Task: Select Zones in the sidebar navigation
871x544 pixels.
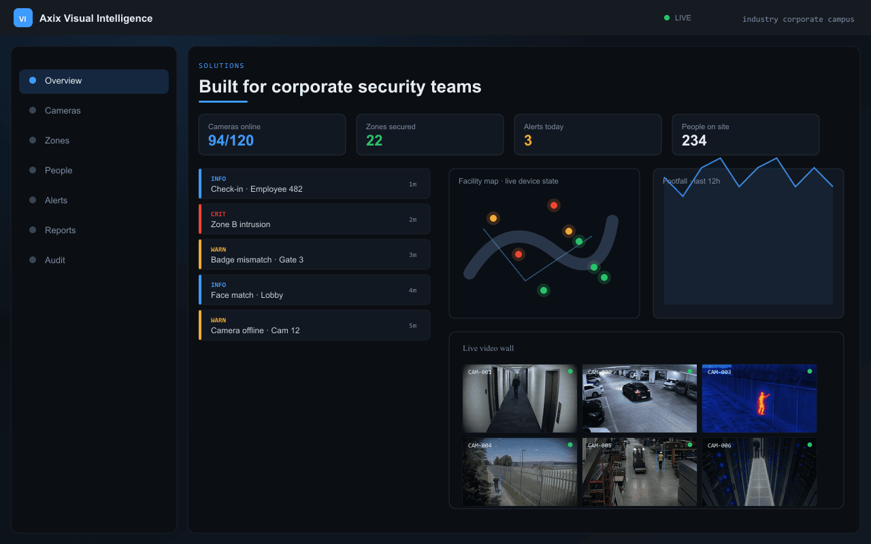Action: (x=94, y=141)
